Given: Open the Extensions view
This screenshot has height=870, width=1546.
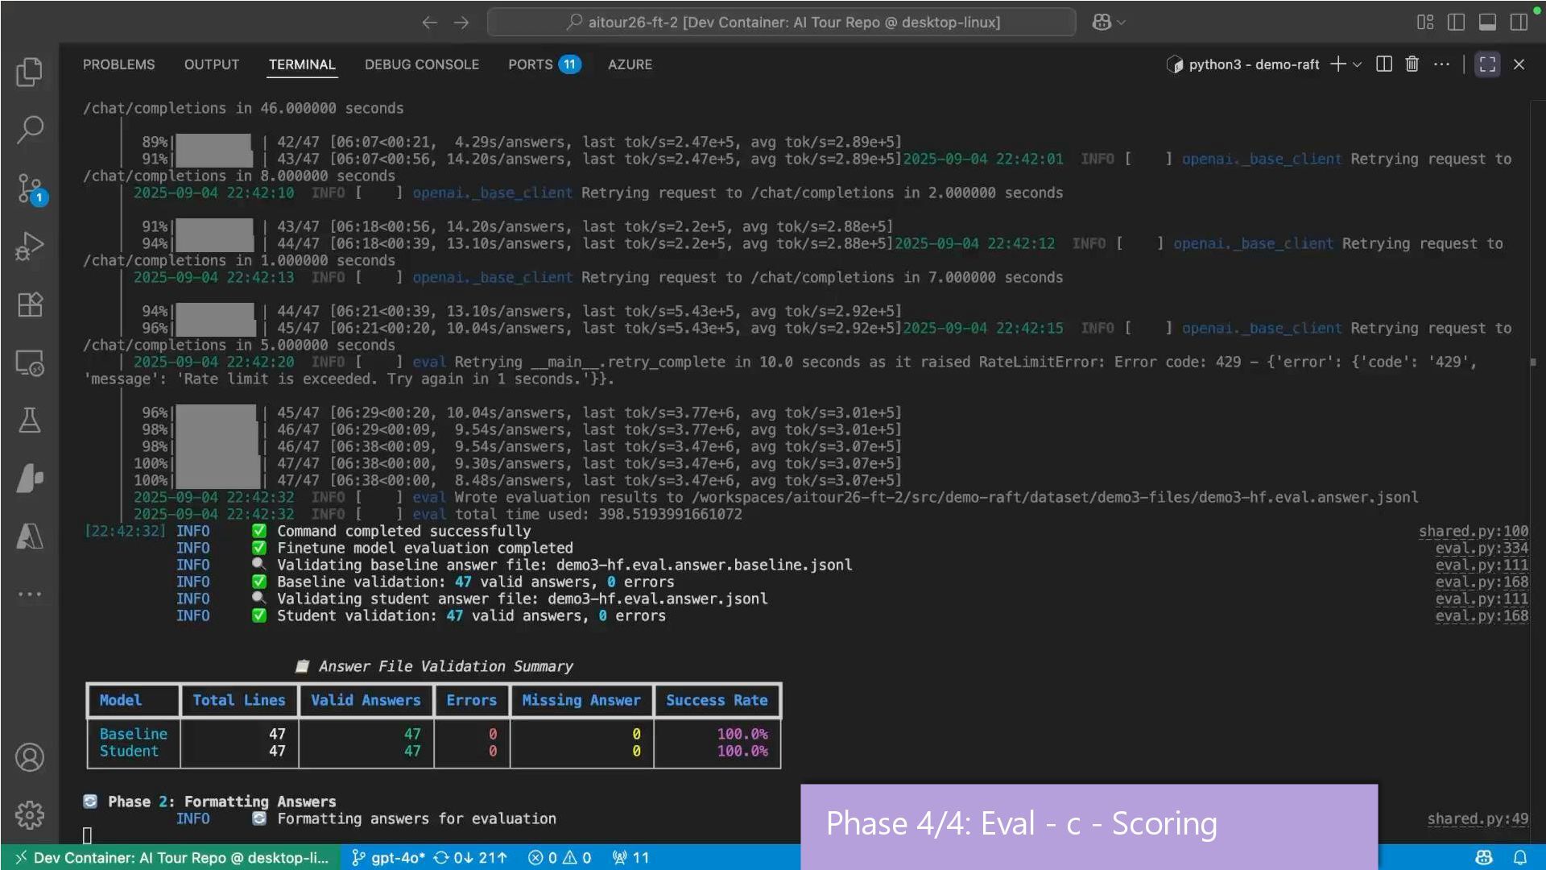Looking at the screenshot, I should point(30,304).
